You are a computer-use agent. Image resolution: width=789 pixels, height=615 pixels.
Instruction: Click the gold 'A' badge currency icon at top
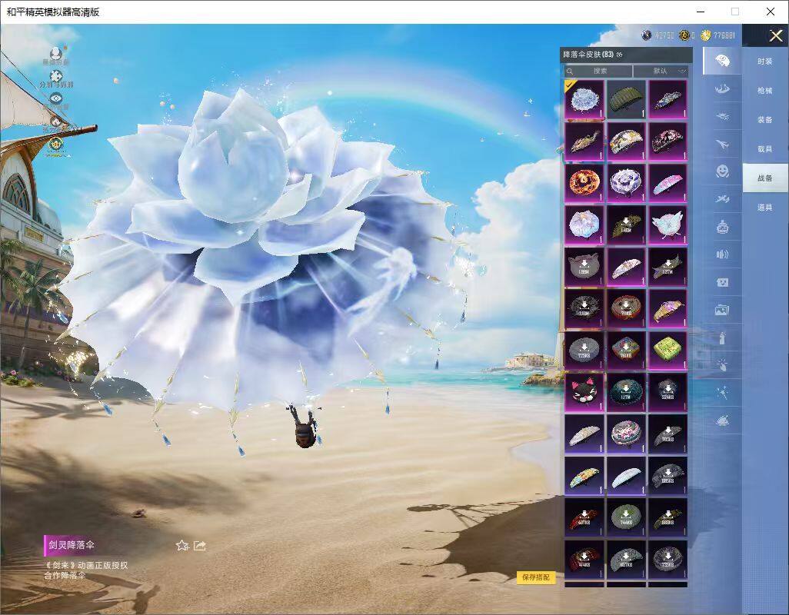(684, 35)
